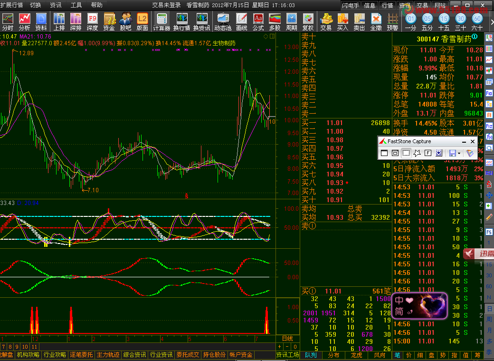Screen dimensions: 494x361
Task: Select 季 quarterly period in right sidebar
Action: [x=489, y=352]
